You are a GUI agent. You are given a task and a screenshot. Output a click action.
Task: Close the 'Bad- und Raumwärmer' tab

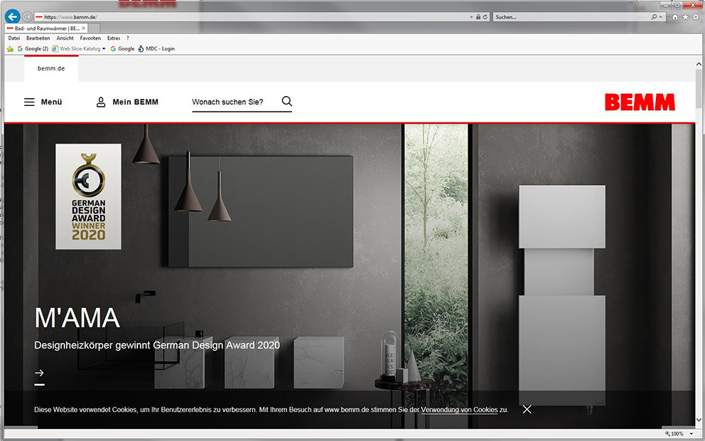point(83,28)
